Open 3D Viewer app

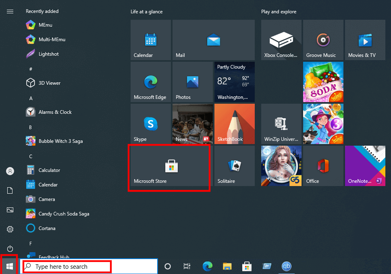click(x=43, y=83)
